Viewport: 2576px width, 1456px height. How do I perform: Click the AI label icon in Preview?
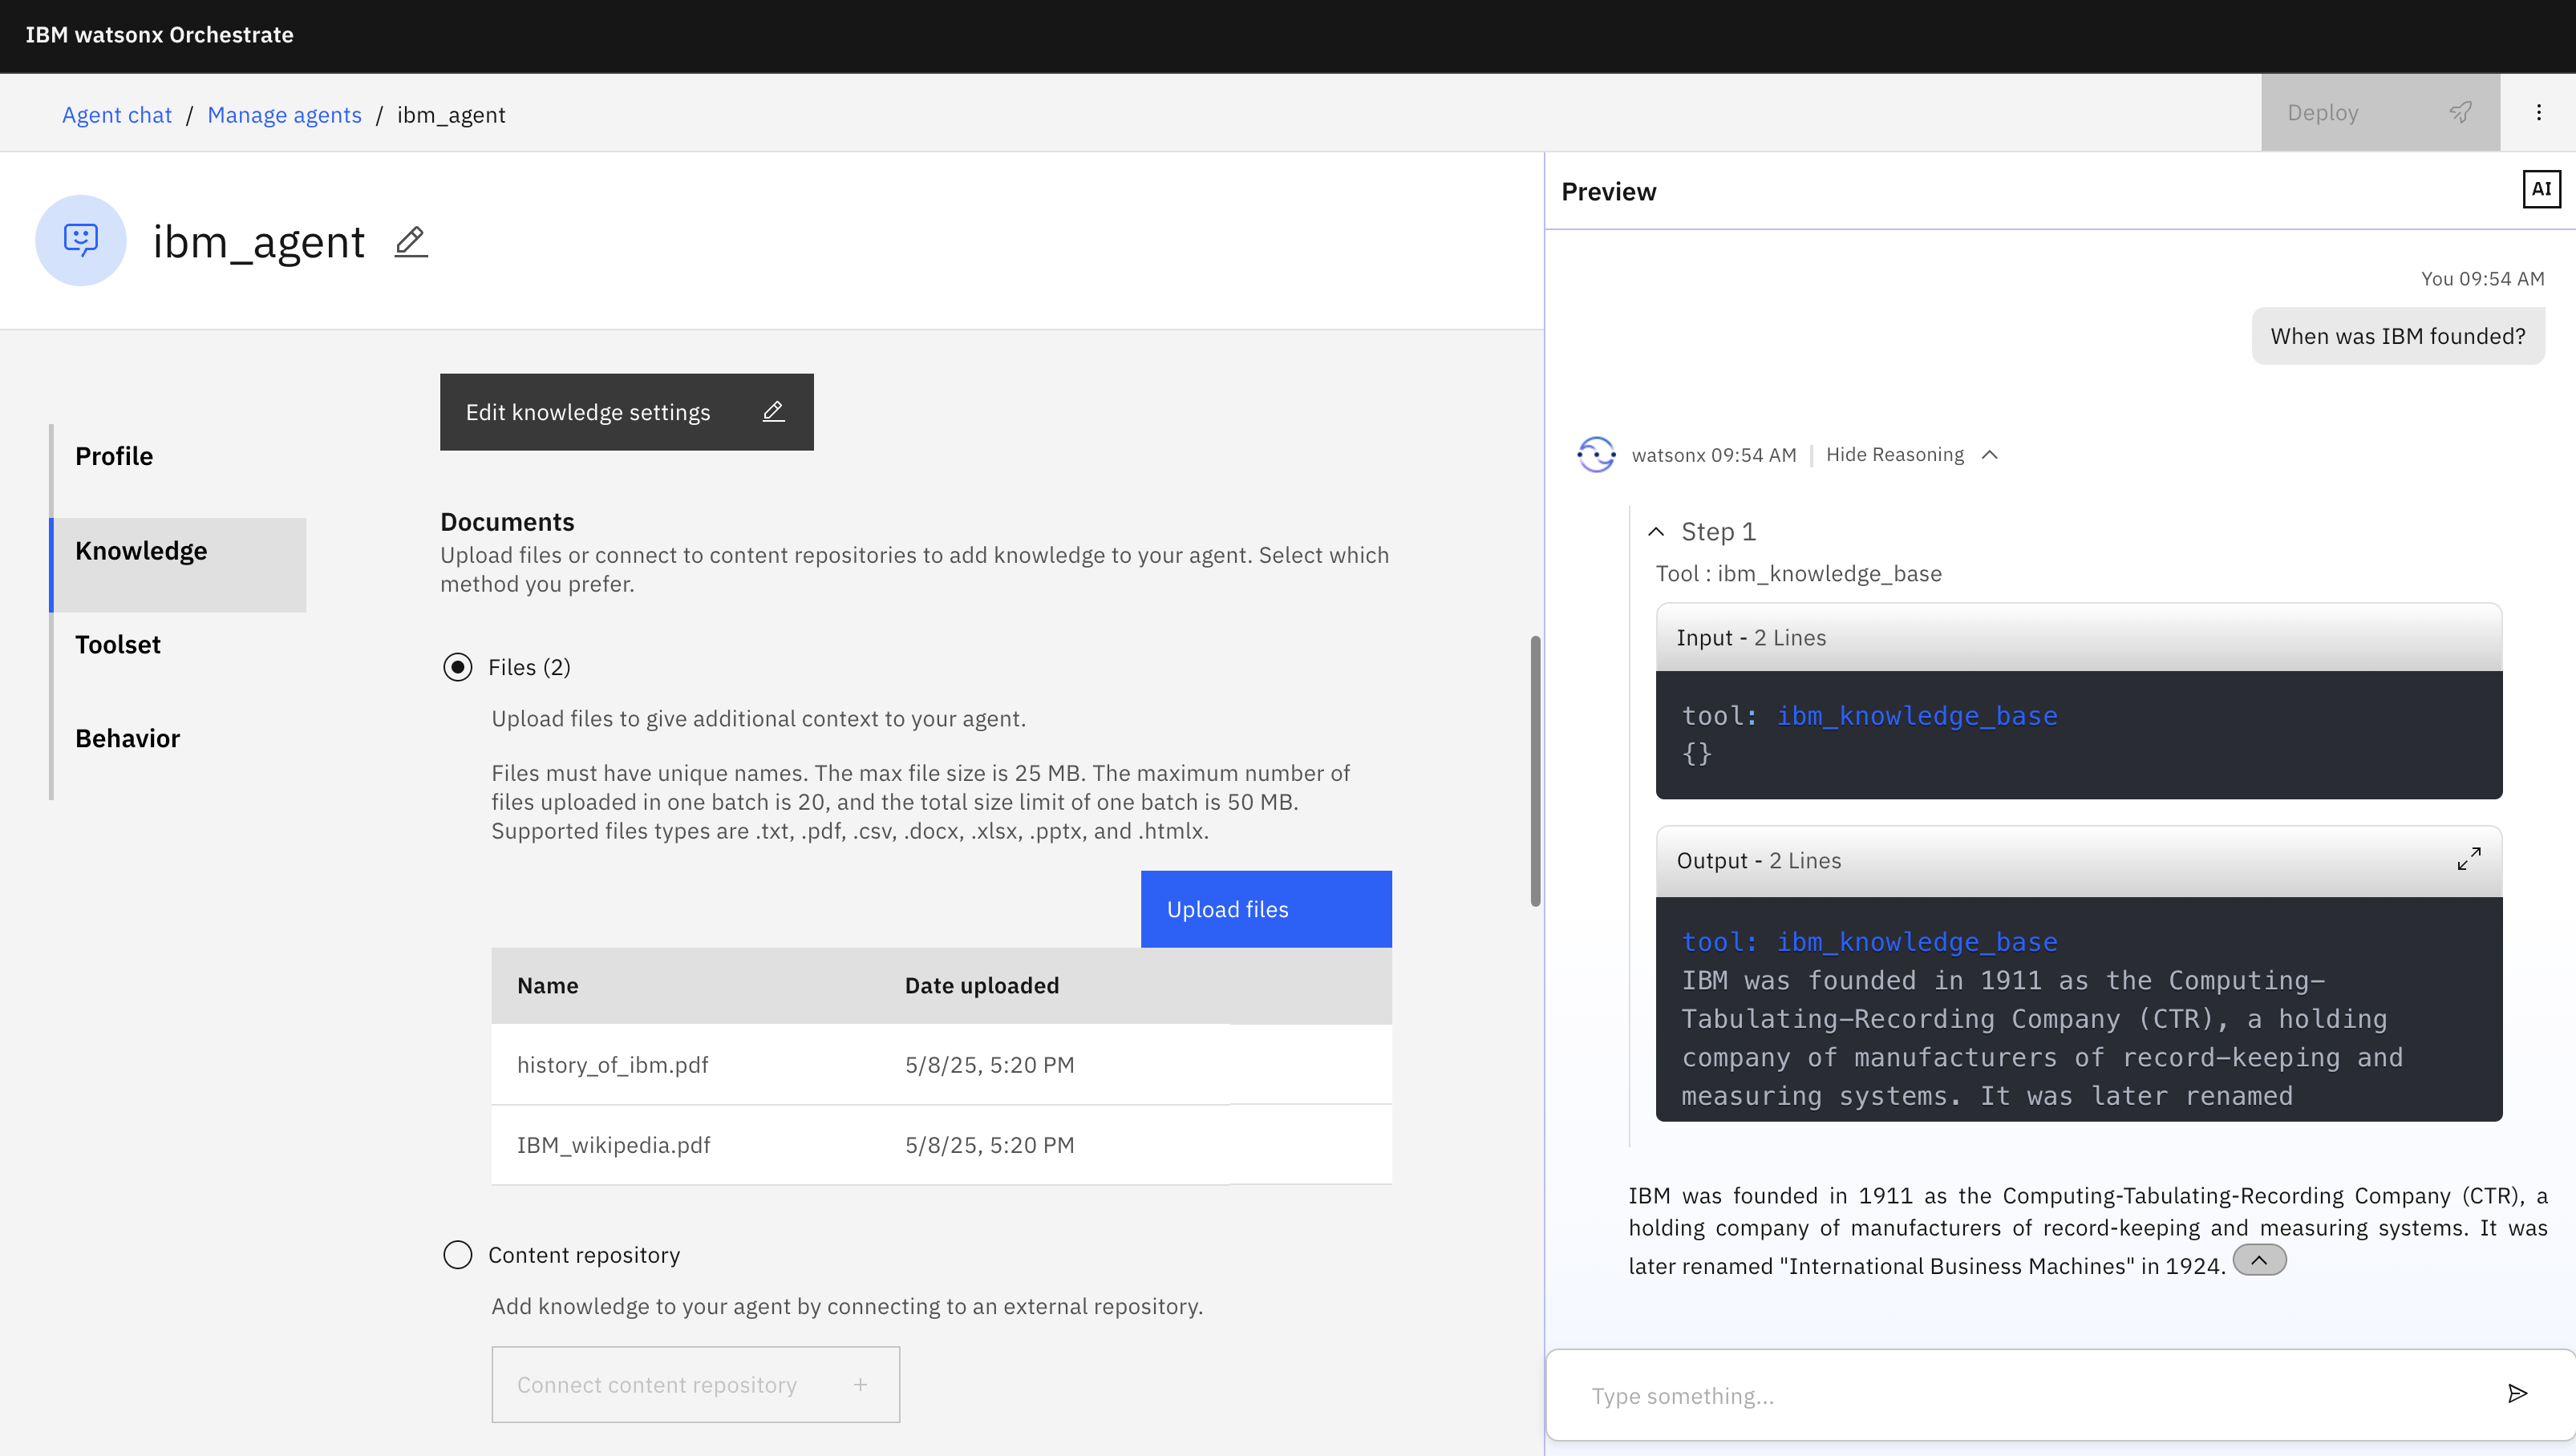click(2541, 189)
